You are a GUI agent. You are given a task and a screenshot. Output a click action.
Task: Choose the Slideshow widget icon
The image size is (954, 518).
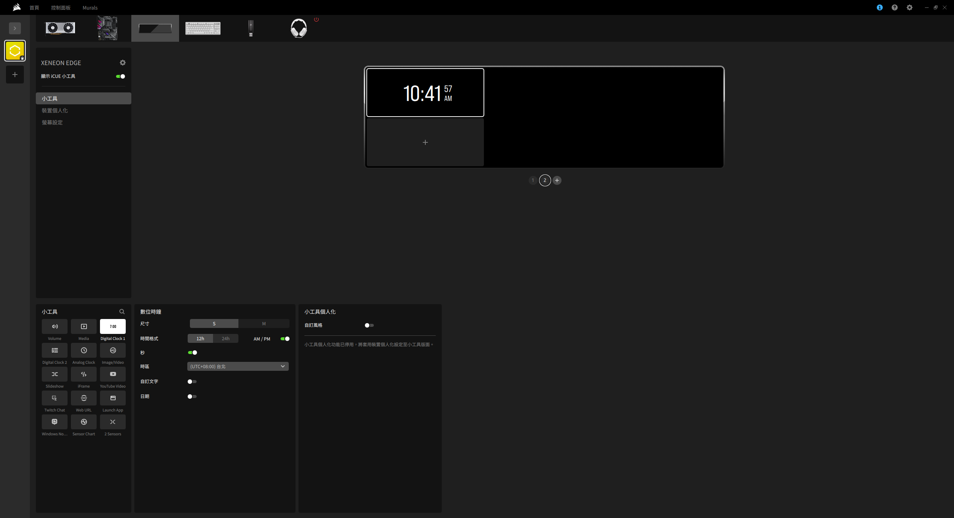pos(54,374)
